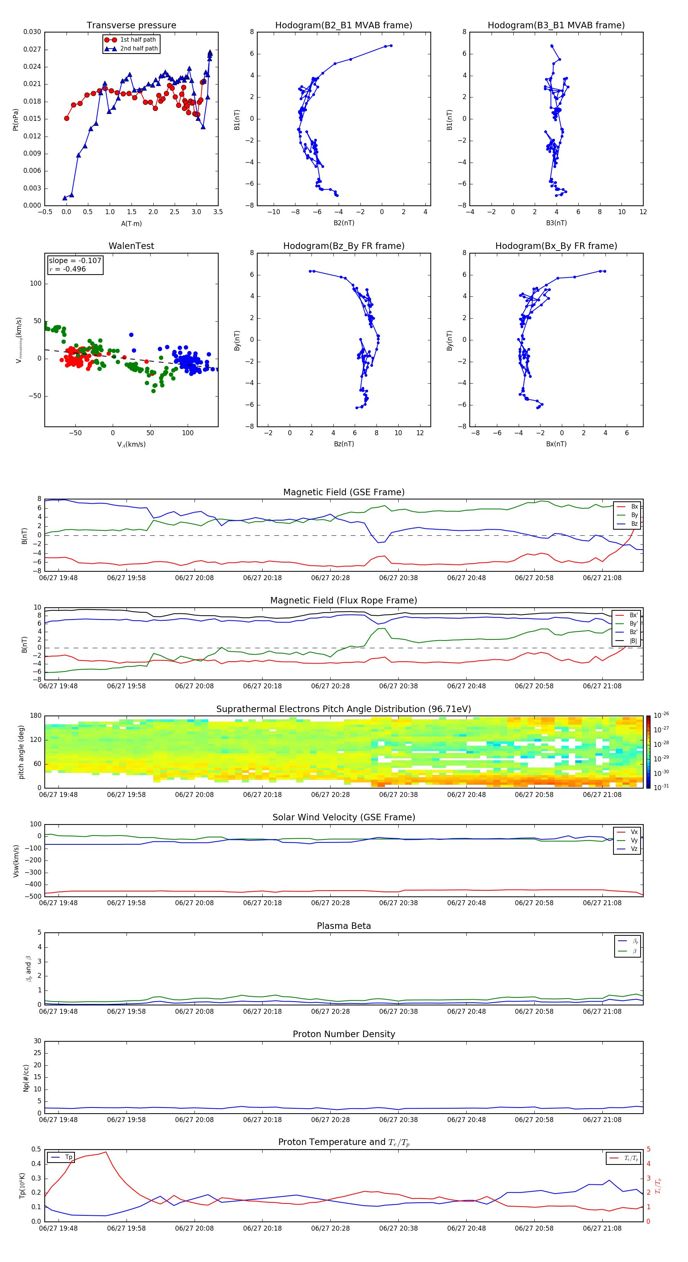Click '06/27 20:58' tick under density plot
The width and height of the screenshot is (688, 1262).
534,1120
